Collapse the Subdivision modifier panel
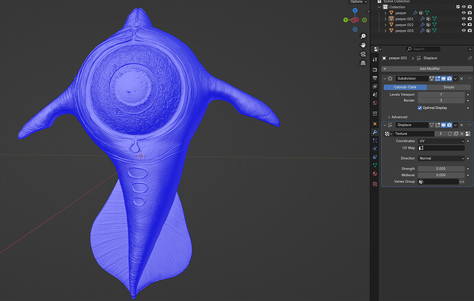The height and width of the screenshot is (301, 474). pyautogui.click(x=385, y=78)
